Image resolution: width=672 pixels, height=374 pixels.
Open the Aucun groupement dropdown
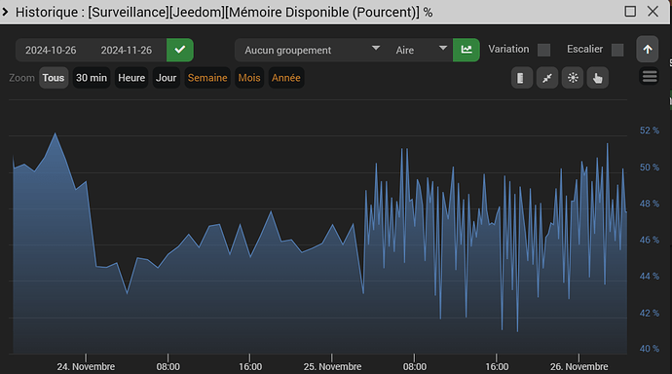click(312, 50)
